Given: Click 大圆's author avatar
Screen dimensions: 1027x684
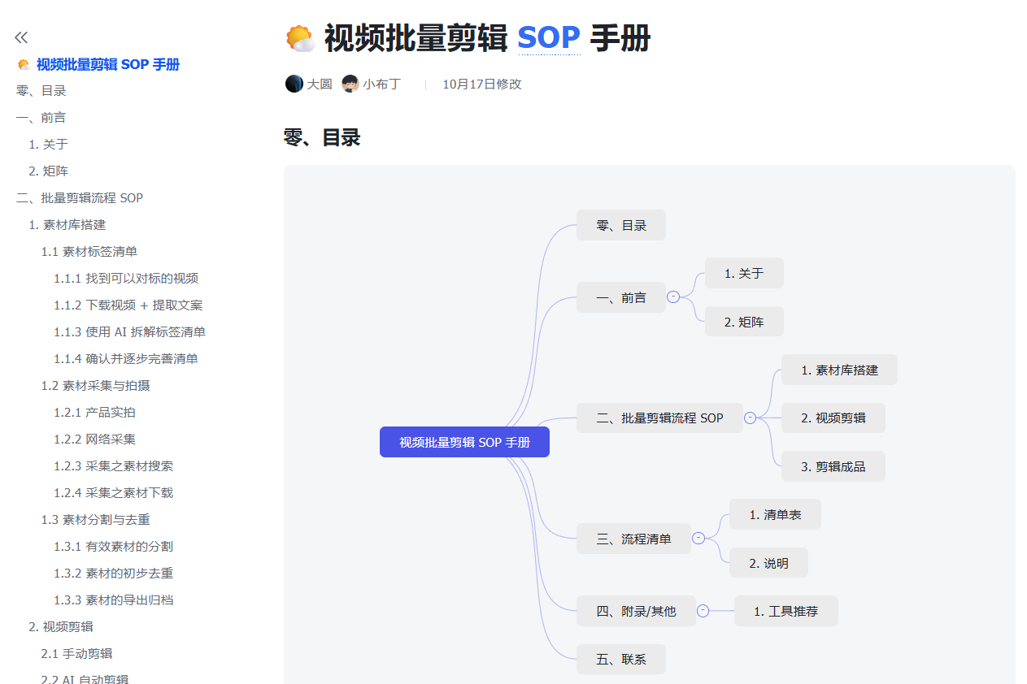Looking at the screenshot, I should point(294,84).
